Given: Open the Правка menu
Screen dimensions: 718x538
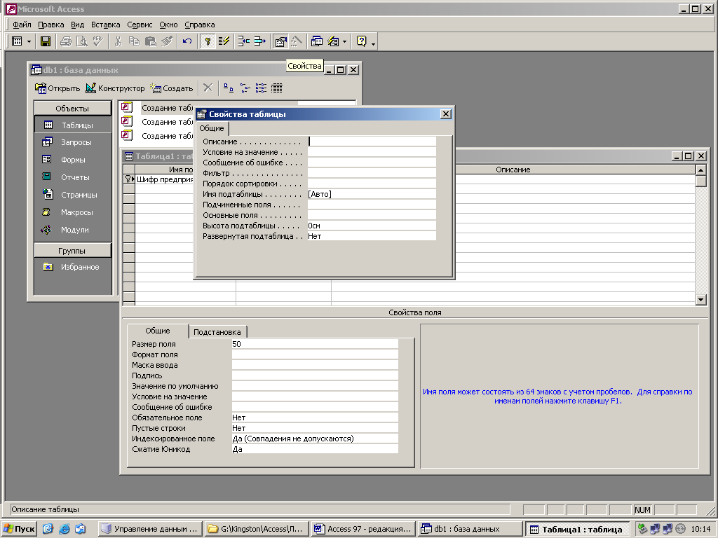Looking at the screenshot, I should [50, 25].
